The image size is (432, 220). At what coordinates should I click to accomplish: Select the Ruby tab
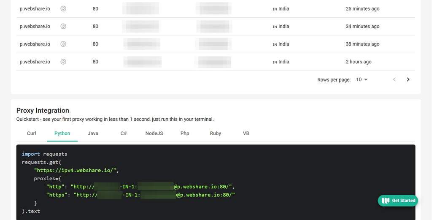click(216, 133)
